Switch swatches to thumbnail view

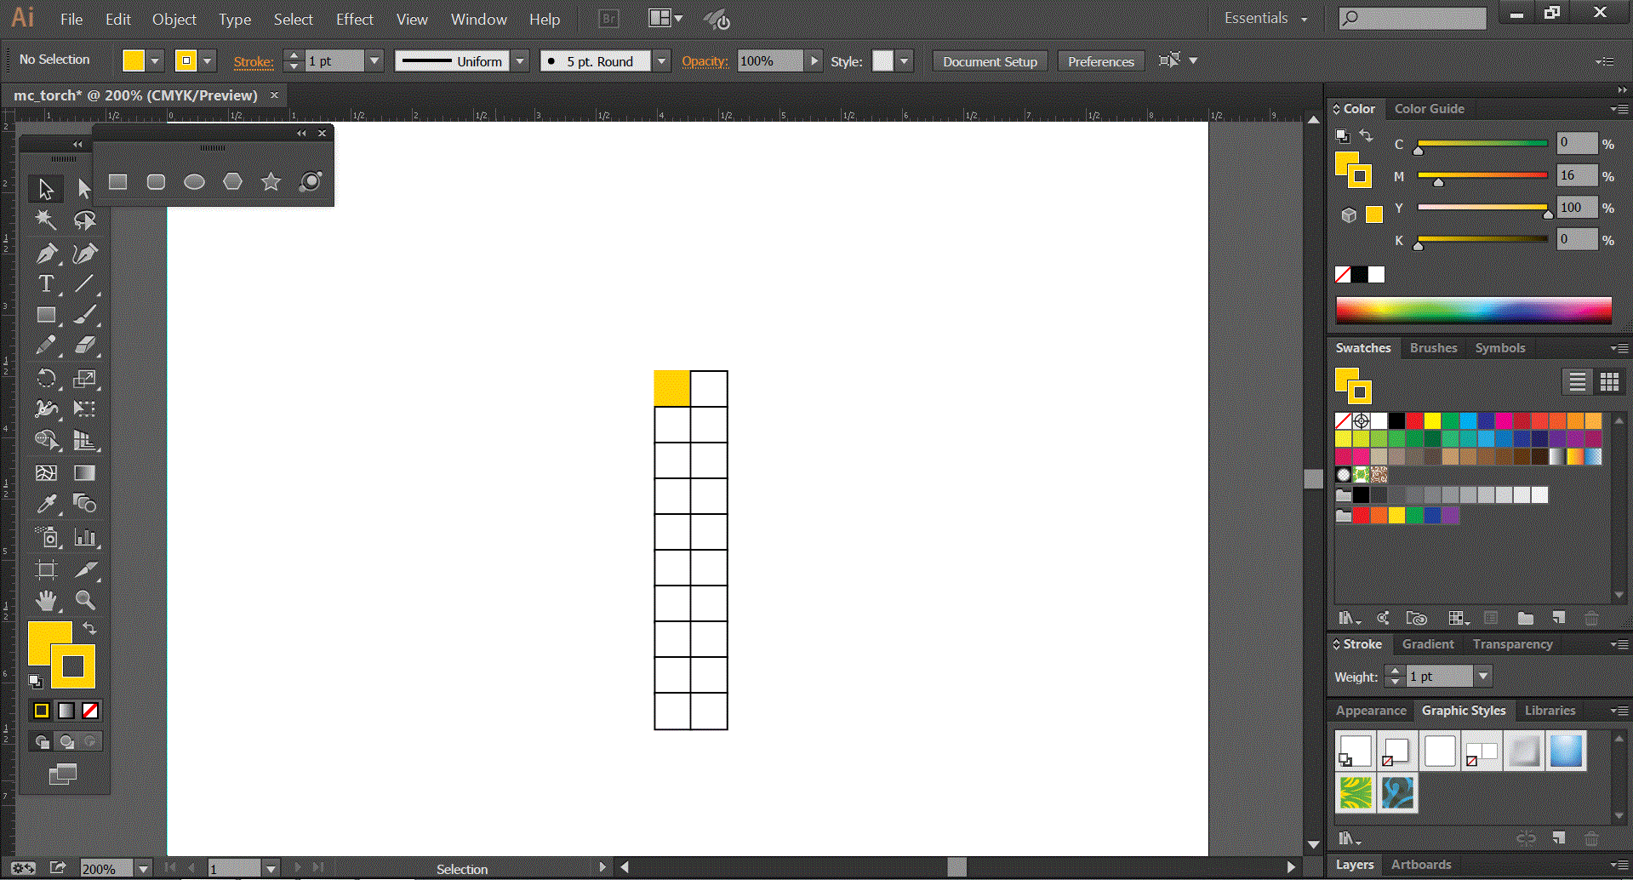1609,382
